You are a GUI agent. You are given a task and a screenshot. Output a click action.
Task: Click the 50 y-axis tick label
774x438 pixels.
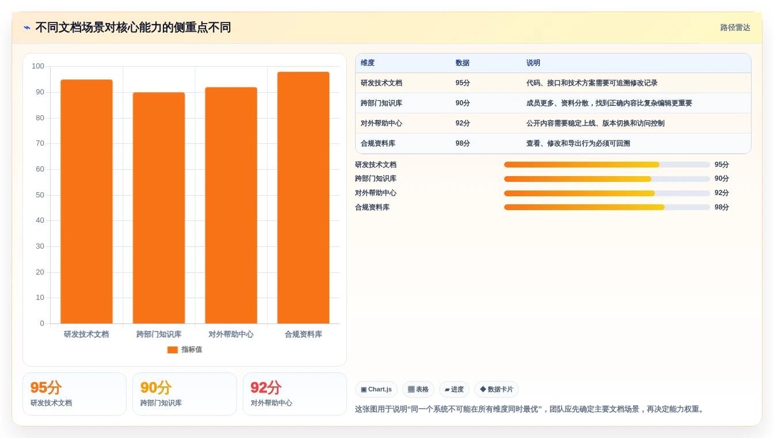[x=40, y=195]
